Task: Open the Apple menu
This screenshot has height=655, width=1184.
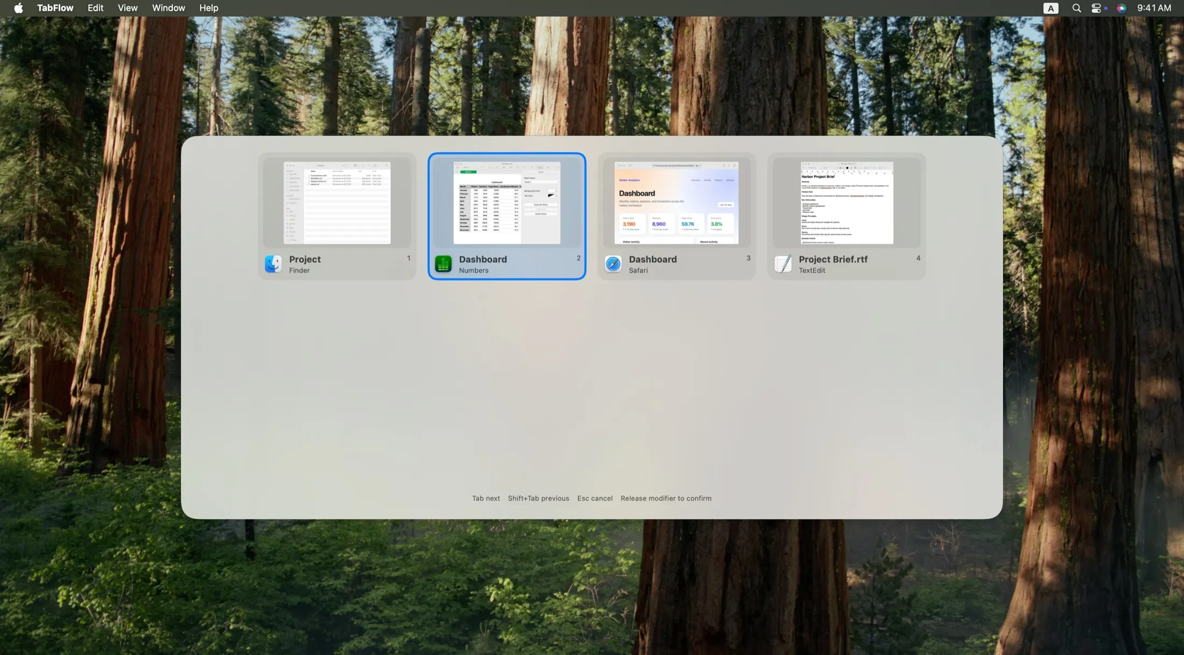Action: 18,8
